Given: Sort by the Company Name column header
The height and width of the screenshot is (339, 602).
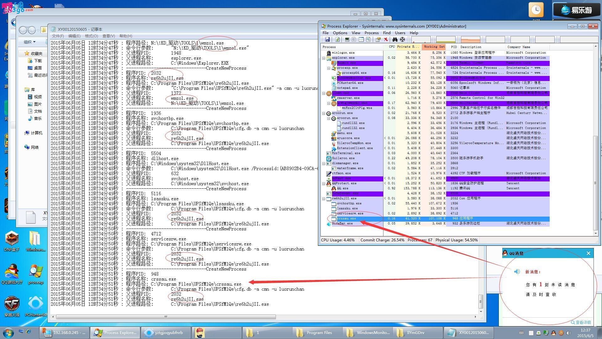Looking at the screenshot, I should (527, 47).
